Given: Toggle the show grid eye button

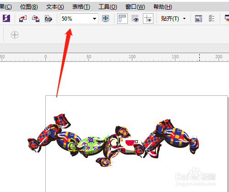Looking at the screenshot, I should [x=135, y=18].
